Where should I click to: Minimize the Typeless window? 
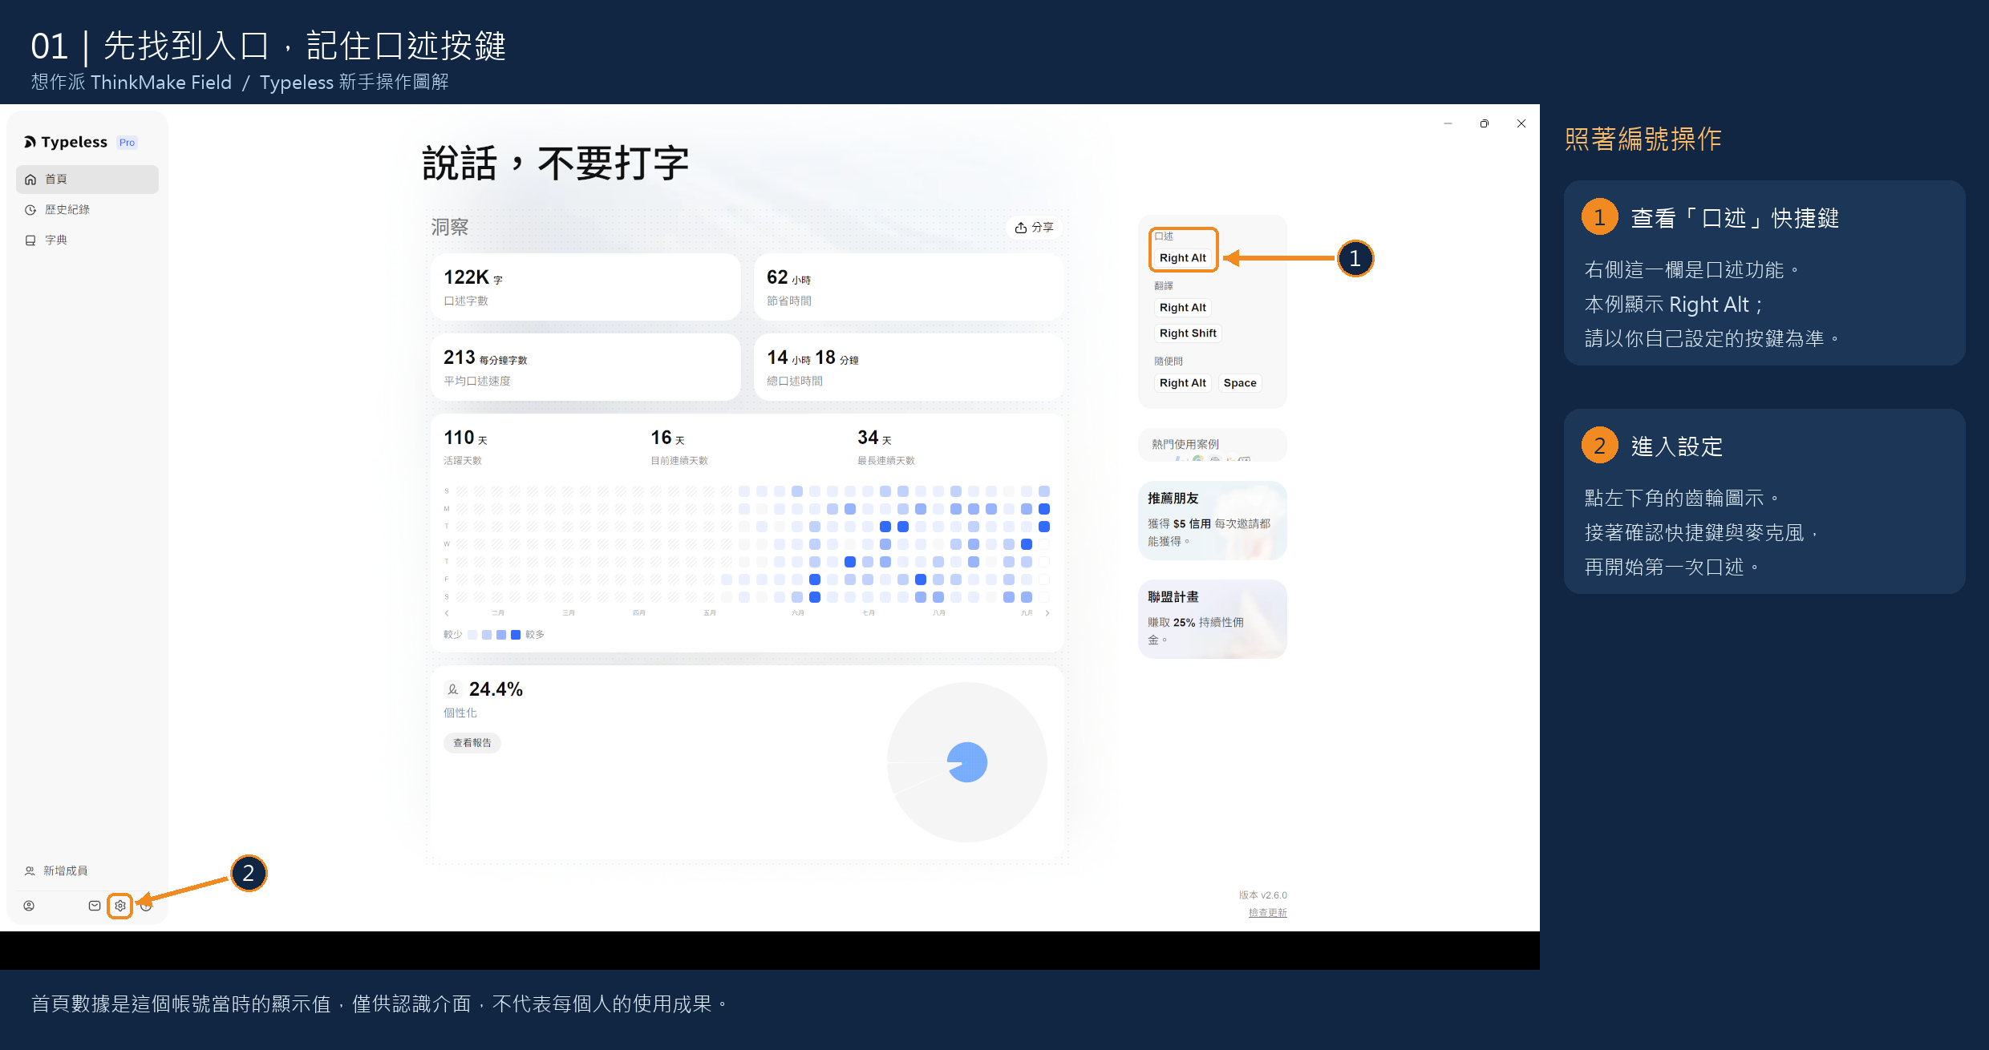point(1448,123)
